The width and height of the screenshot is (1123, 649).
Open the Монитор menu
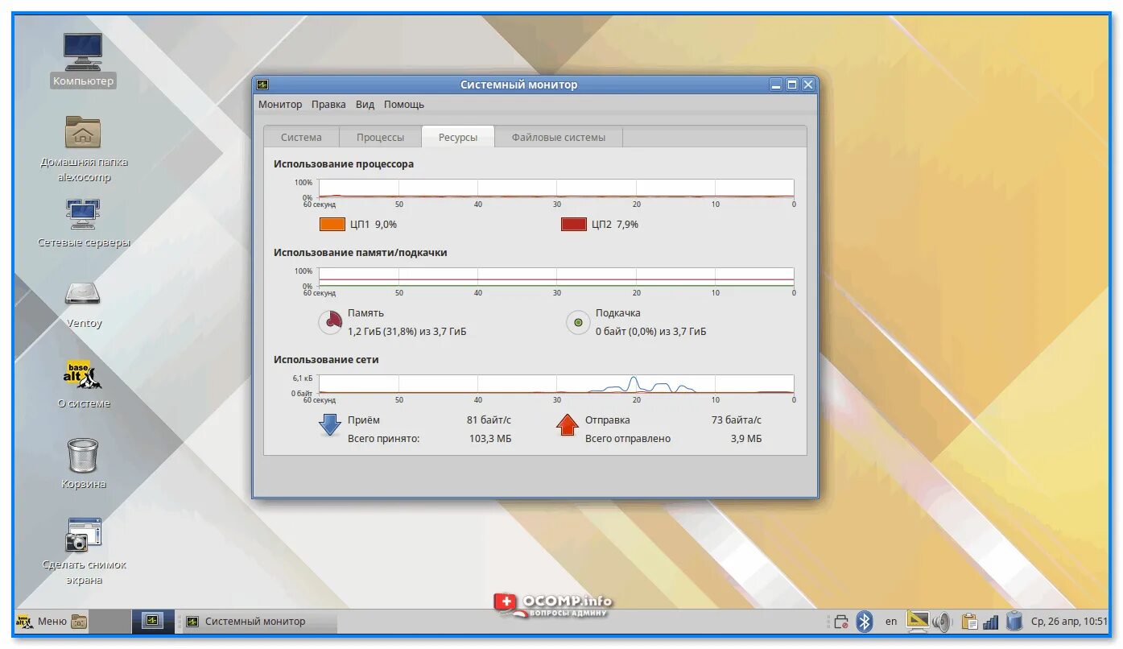(x=280, y=105)
